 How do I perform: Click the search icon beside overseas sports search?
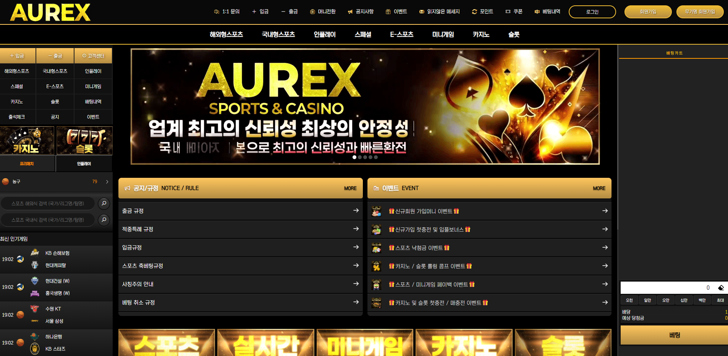[x=104, y=203]
